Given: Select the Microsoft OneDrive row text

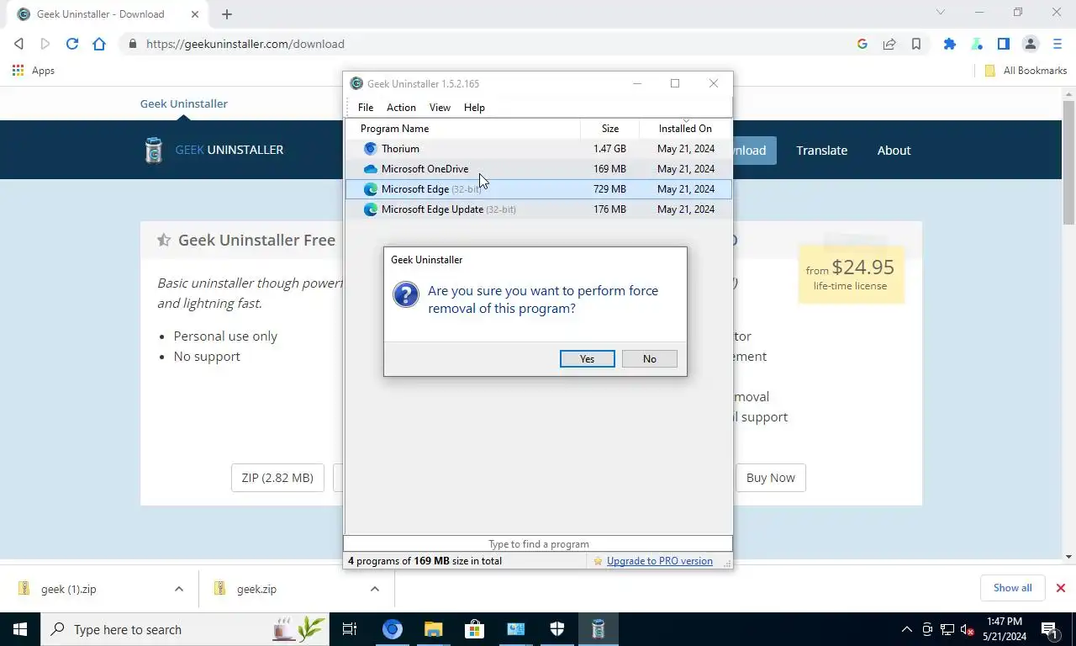Looking at the screenshot, I should point(425,169).
